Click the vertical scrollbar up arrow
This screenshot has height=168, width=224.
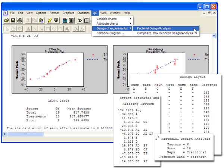[215, 36]
